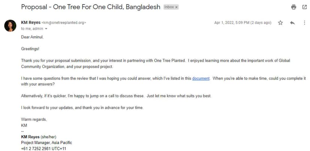
Task: Click 'Project Manager, Asia Pacific' signature line
Action: point(46,143)
